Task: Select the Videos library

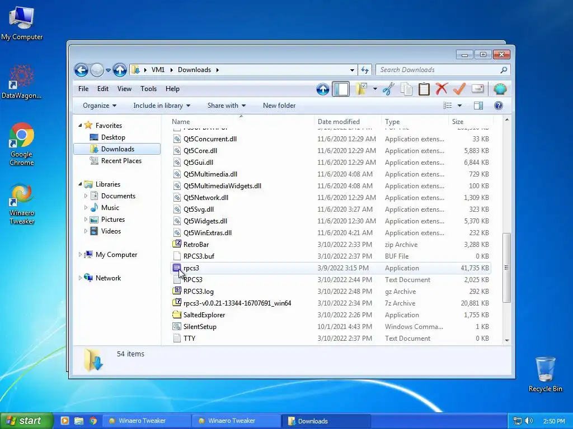Action: point(111,231)
